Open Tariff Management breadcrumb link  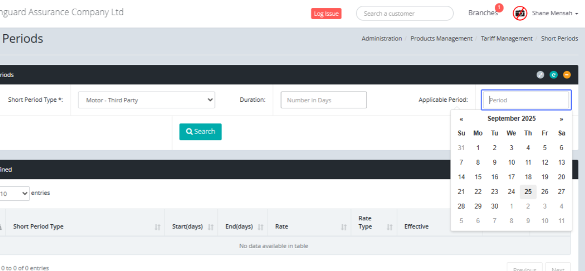point(507,39)
